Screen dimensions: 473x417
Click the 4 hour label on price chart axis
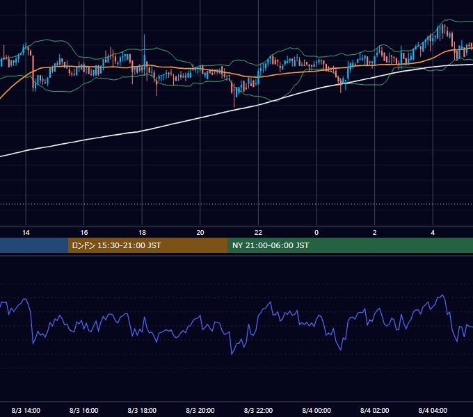pos(433,233)
